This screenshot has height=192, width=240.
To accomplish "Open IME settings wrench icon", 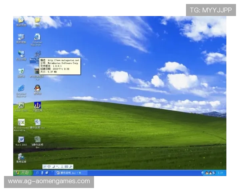I will click(71, 166).
